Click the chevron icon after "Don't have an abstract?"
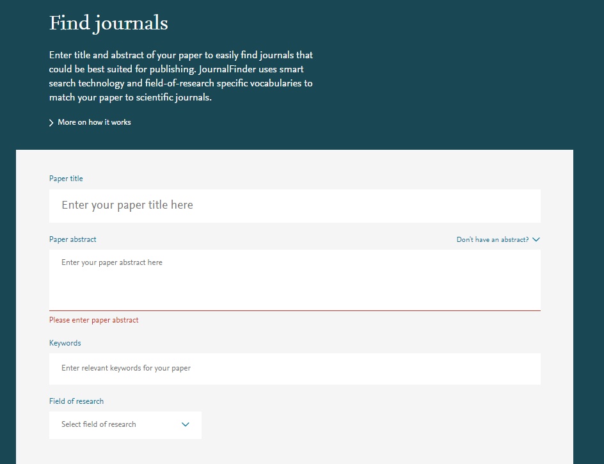This screenshot has width=604, height=464. click(536, 240)
